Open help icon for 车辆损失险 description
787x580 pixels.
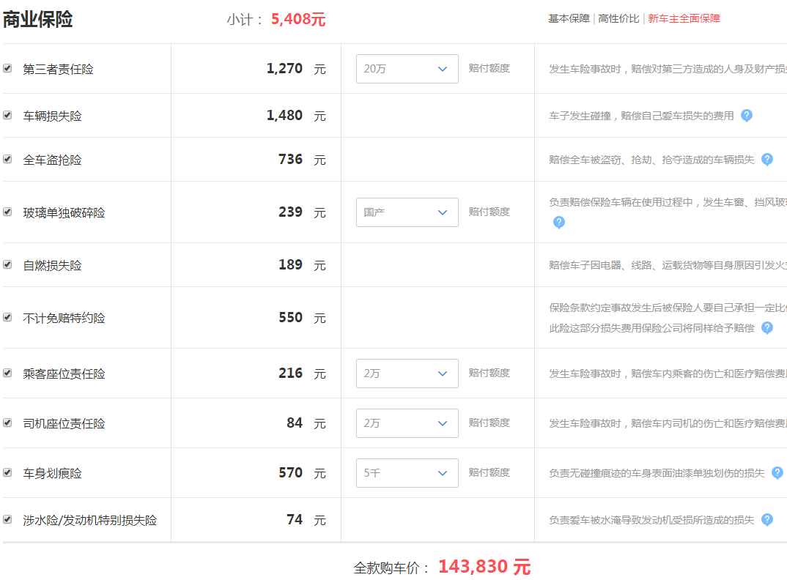(x=747, y=116)
